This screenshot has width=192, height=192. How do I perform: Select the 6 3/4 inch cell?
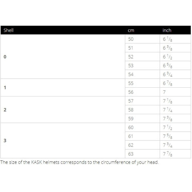[168, 75]
